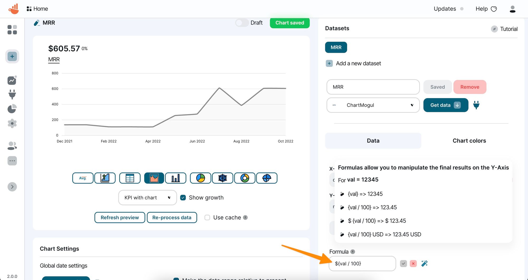Switch to the Chart colors tab
The height and width of the screenshot is (280, 528).
[469, 140]
